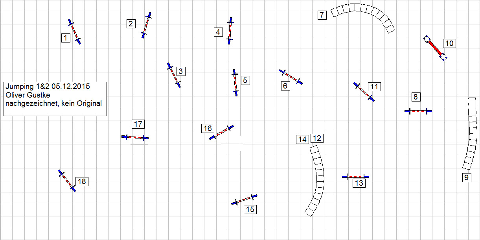Click the jump hurdle beside label 11
Image resolution: width=480 pixels, height=240 pixels.
click(x=364, y=92)
